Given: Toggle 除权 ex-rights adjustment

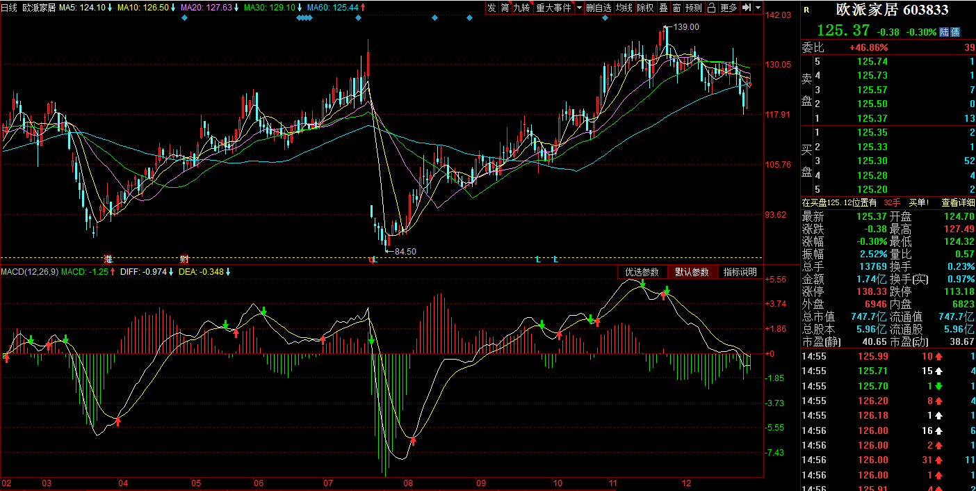Looking at the screenshot, I should point(645,8).
